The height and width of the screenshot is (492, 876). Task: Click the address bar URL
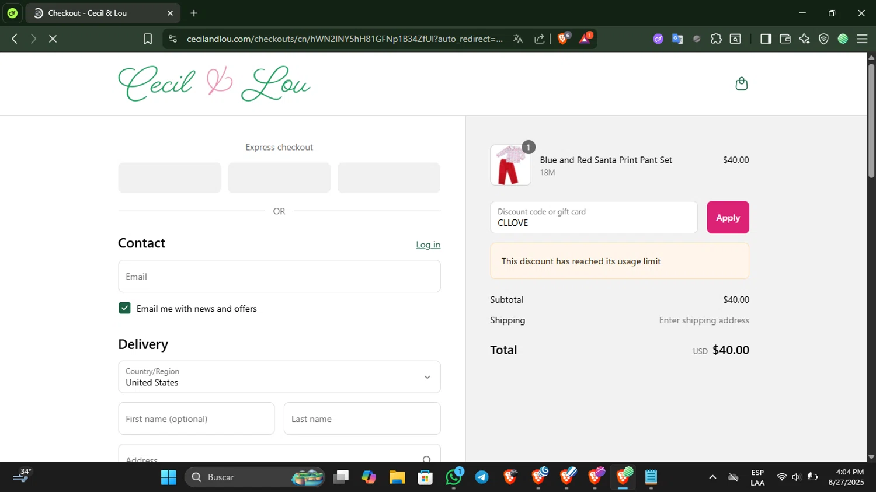(345, 39)
